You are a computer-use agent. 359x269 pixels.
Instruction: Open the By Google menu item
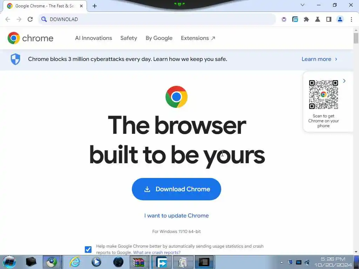159,38
